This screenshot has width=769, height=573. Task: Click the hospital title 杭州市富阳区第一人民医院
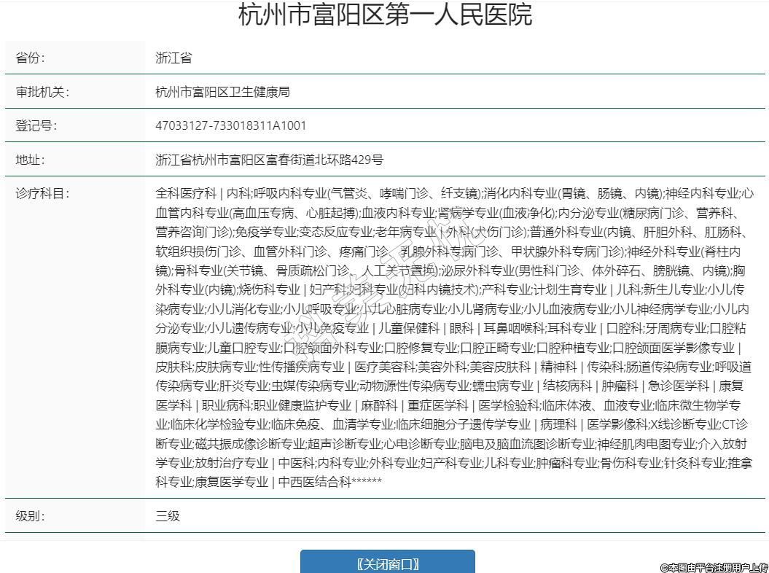[x=385, y=15]
